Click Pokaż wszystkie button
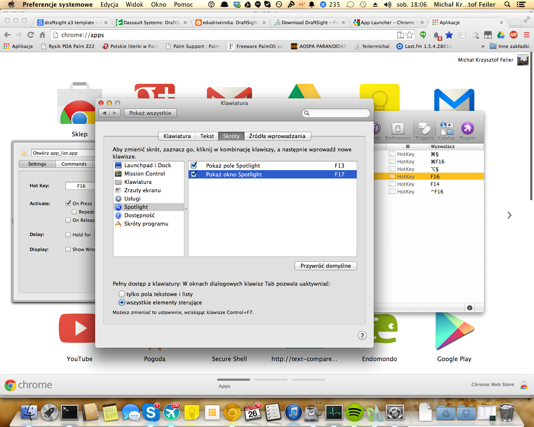 click(150, 113)
